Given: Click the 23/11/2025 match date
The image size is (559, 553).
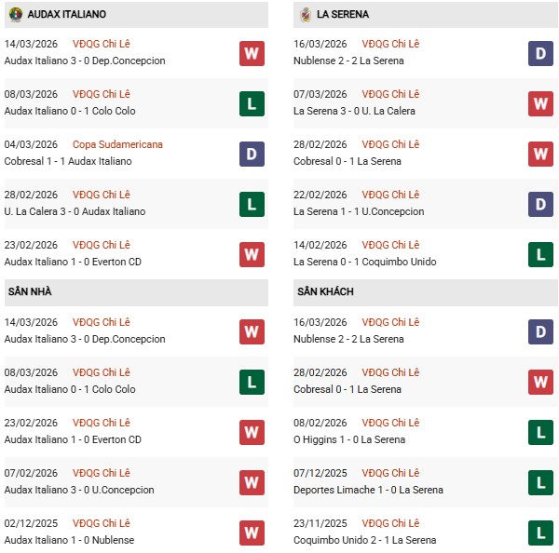Looking at the screenshot, I should pos(320,523).
